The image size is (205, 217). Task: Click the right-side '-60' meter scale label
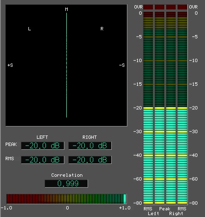coord(193,179)
